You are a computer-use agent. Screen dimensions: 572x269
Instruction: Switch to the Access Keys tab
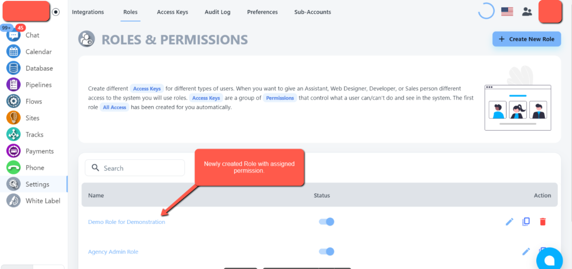point(173,12)
